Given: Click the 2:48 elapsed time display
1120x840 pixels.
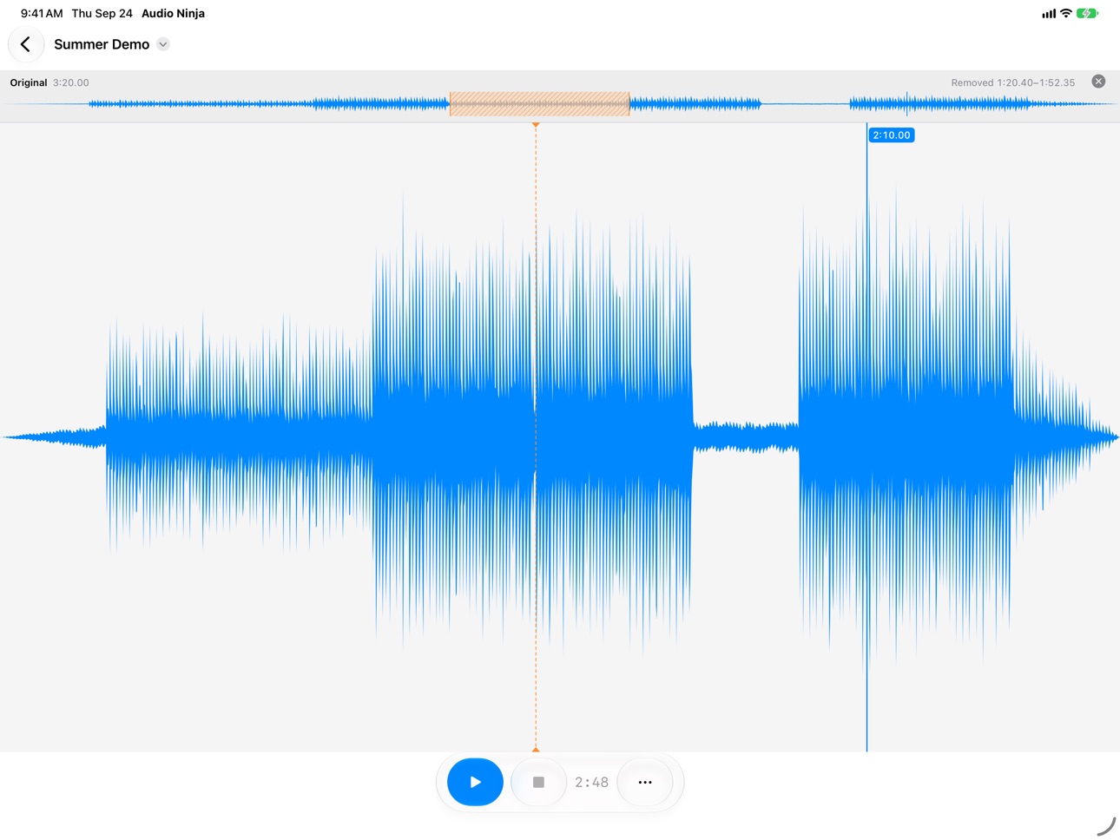Looking at the screenshot, I should pyautogui.click(x=591, y=782).
